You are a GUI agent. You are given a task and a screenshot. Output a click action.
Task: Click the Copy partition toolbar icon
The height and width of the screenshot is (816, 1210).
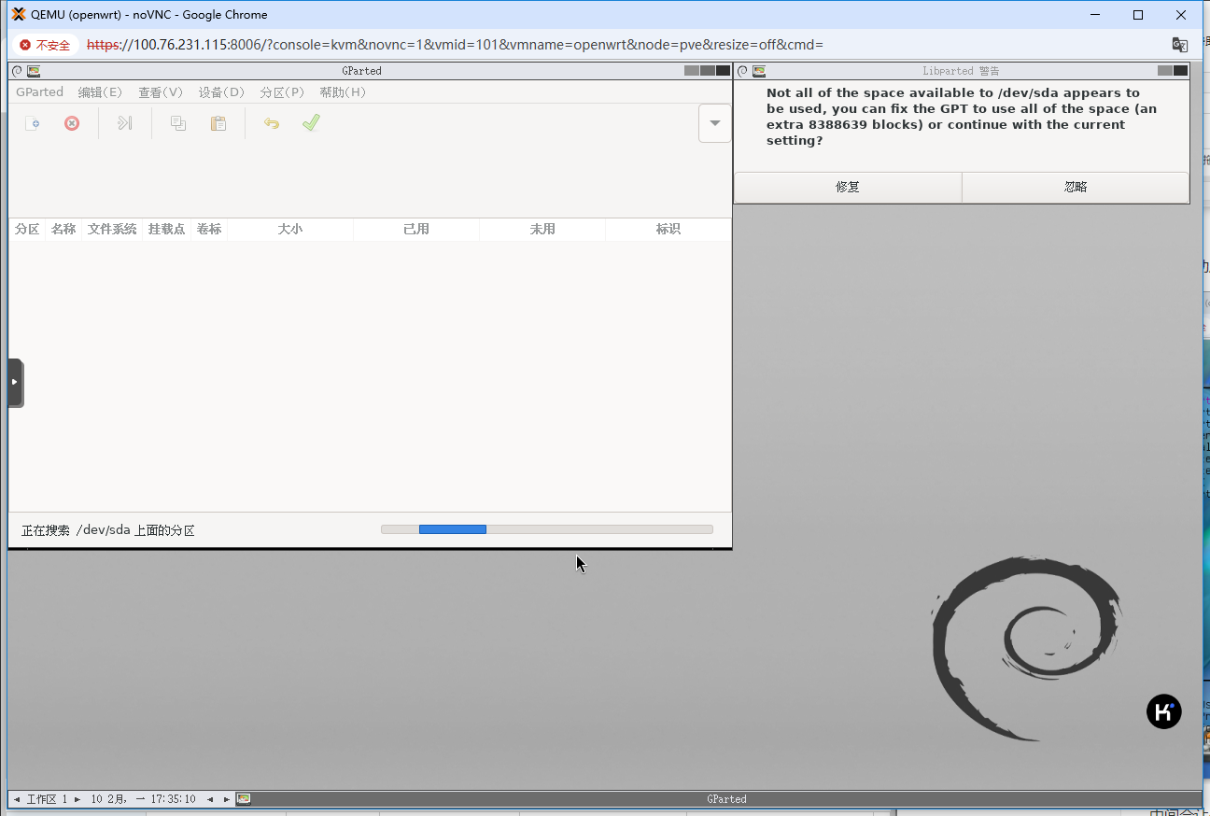(x=177, y=123)
